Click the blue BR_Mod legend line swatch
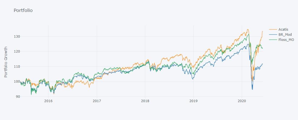 pyautogui.click(x=273, y=34)
